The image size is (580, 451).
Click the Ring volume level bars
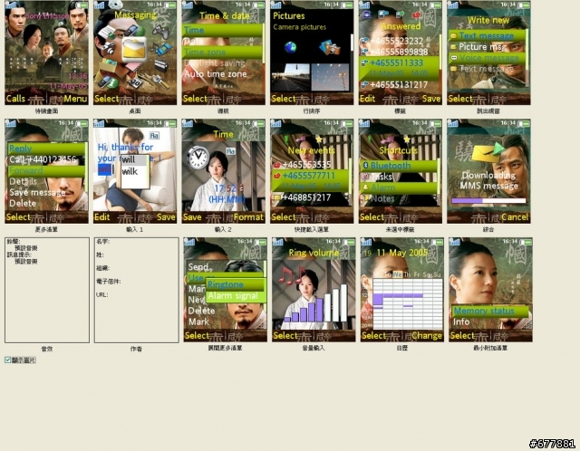click(316, 302)
